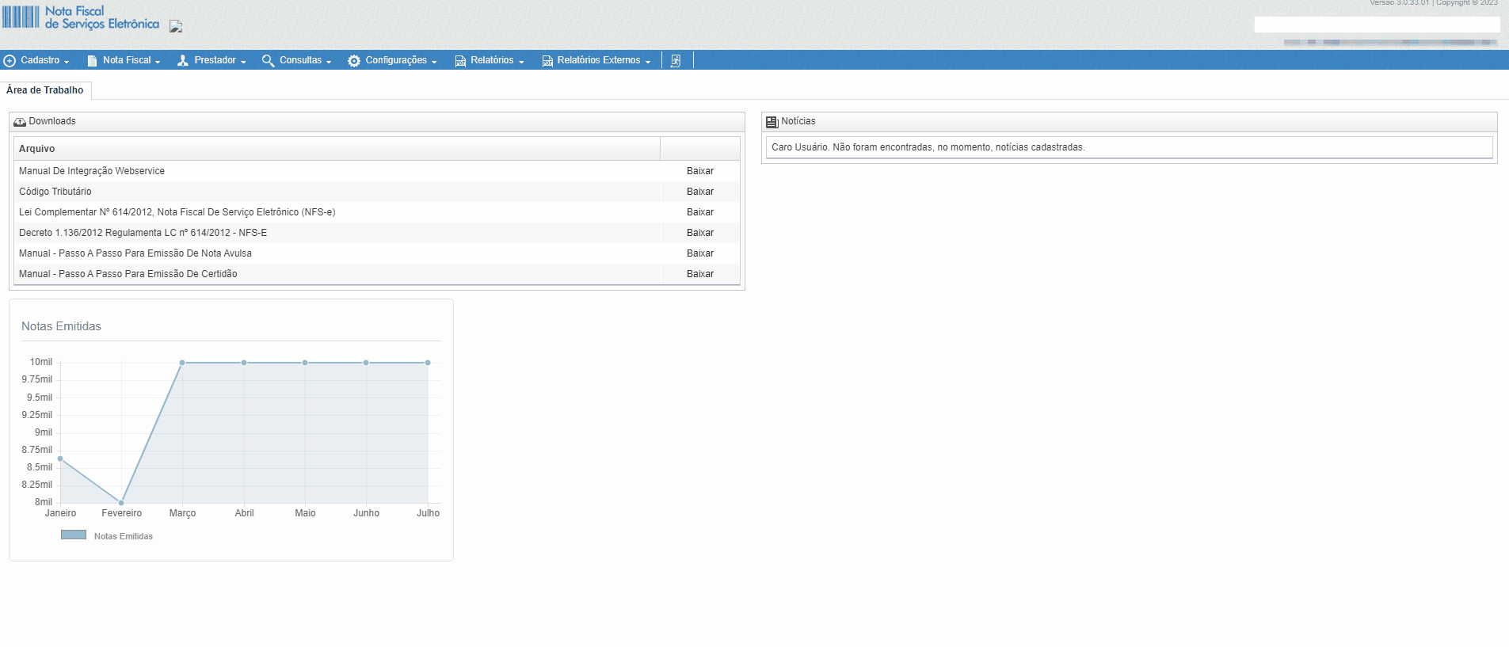Viewport: 1509px width, 647px height.
Task: Click the Configurações gear icon
Action: (354, 61)
